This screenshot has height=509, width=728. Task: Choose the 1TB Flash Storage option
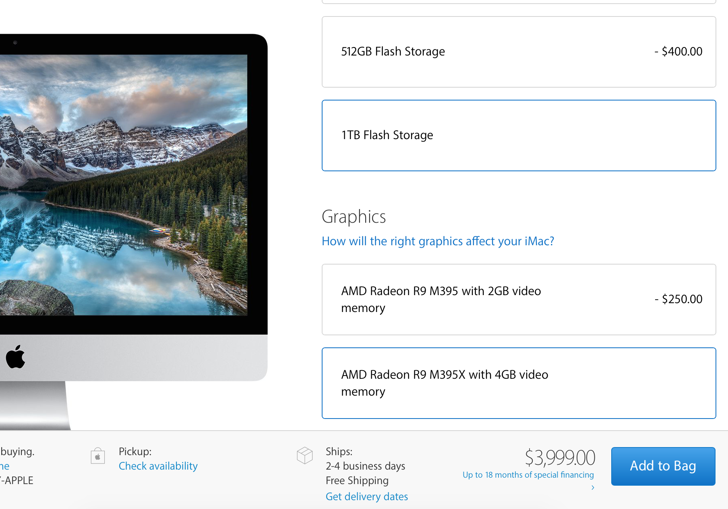519,135
